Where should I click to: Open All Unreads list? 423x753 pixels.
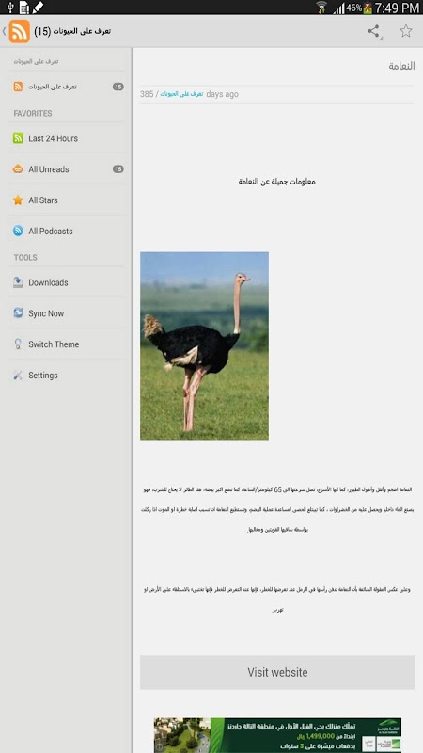point(67,169)
